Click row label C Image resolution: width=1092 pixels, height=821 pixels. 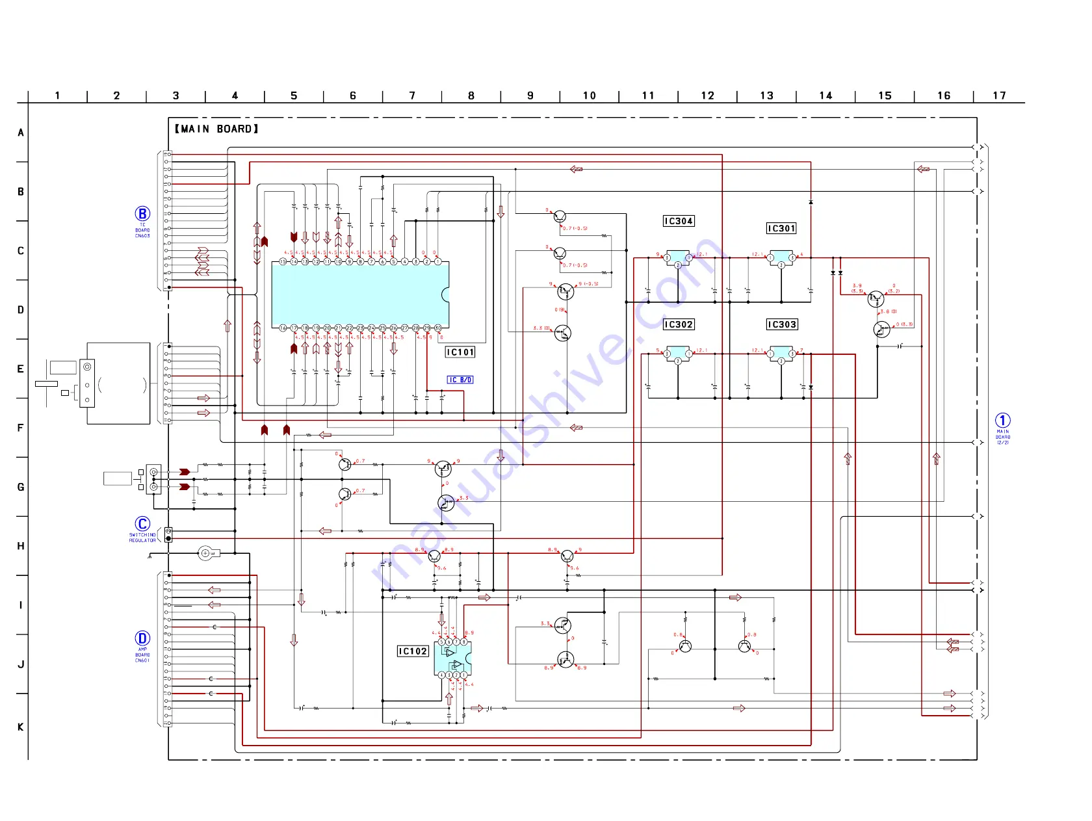point(21,251)
